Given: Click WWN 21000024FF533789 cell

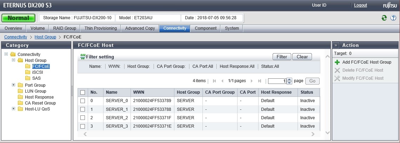Looking at the screenshot, I should tap(152, 101).
